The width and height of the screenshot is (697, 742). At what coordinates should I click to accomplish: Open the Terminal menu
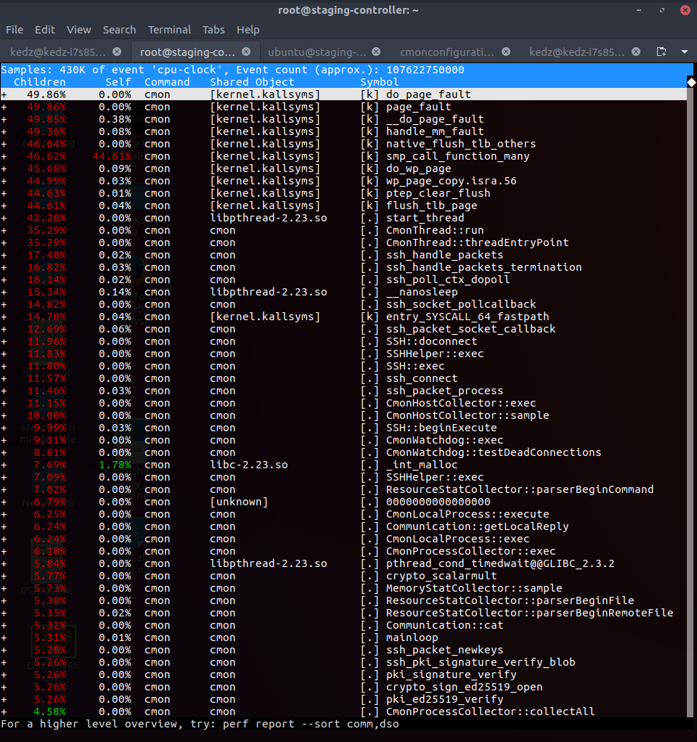(x=169, y=29)
